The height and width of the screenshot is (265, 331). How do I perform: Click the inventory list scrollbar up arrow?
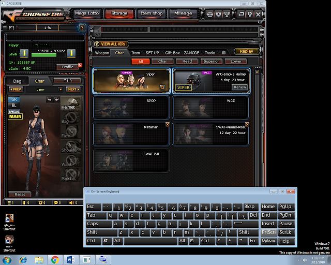(257, 72)
